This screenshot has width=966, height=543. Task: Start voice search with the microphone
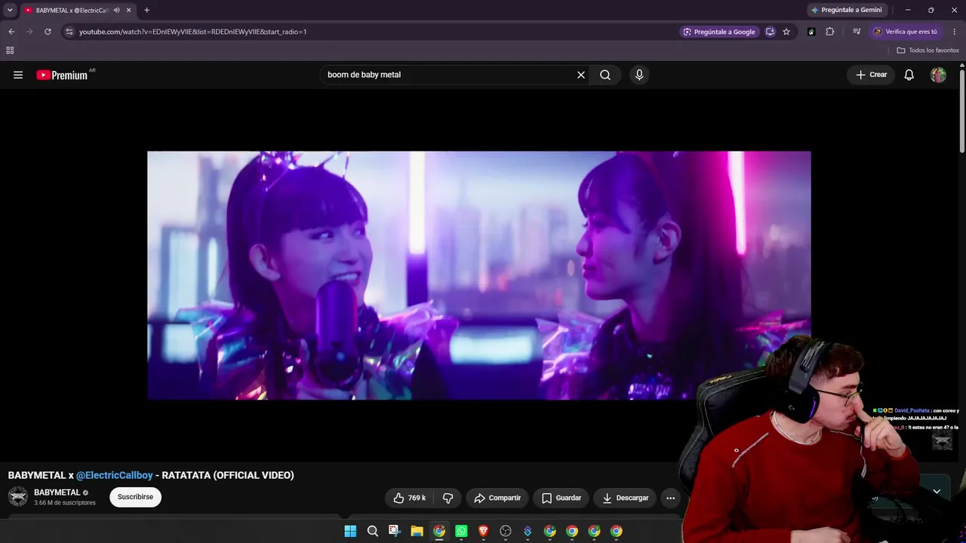639,75
